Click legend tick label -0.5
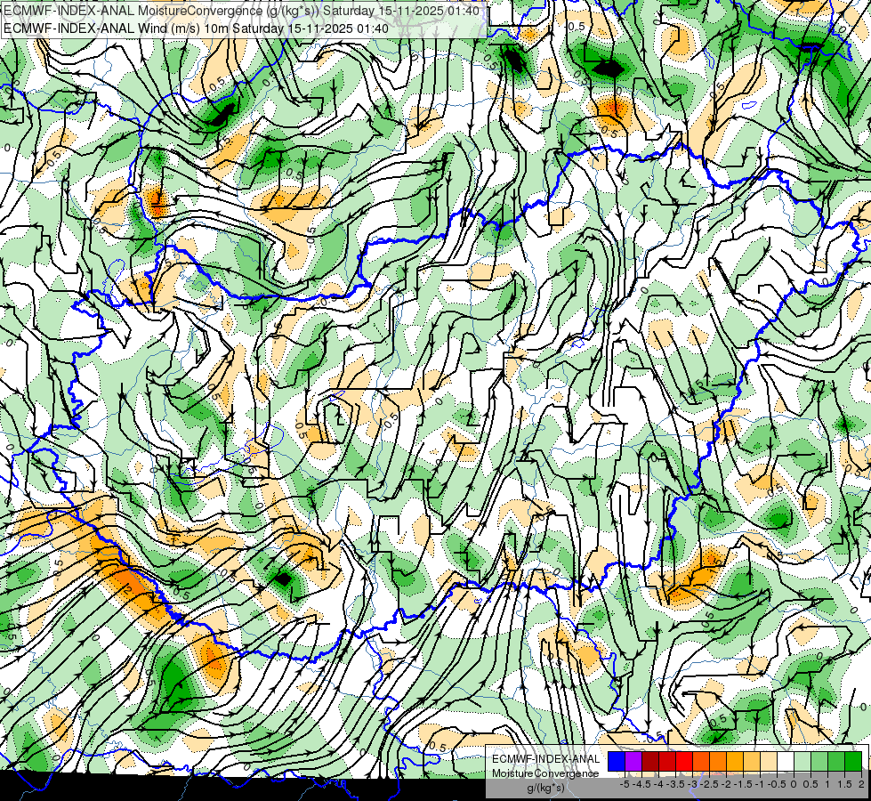This screenshot has height=801, width=871. click(x=777, y=784)
